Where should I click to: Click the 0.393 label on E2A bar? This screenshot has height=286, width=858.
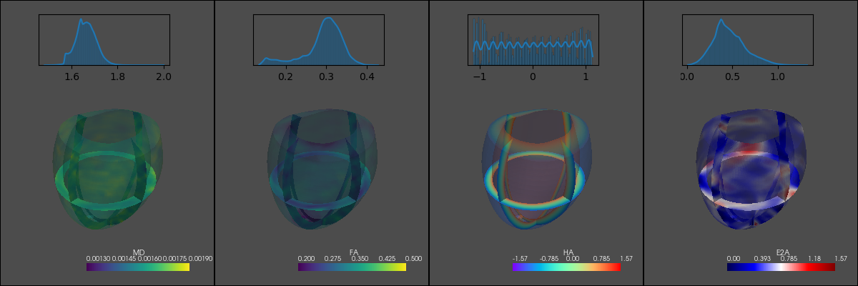pyautogui.click(x=761, y=259)
